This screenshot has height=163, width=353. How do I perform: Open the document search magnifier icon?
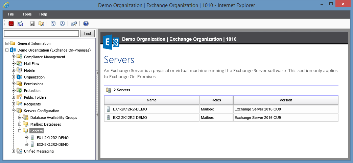pyautogui.click(x=74, y=24)
